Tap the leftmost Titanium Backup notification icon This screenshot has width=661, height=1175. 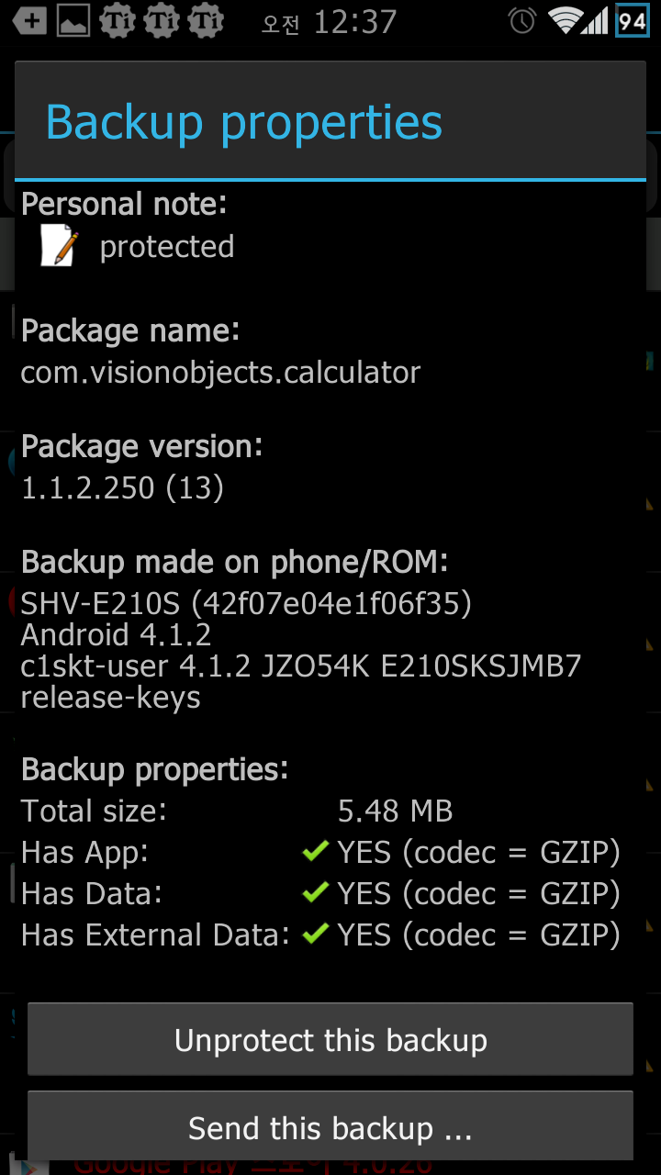(118, 21)
